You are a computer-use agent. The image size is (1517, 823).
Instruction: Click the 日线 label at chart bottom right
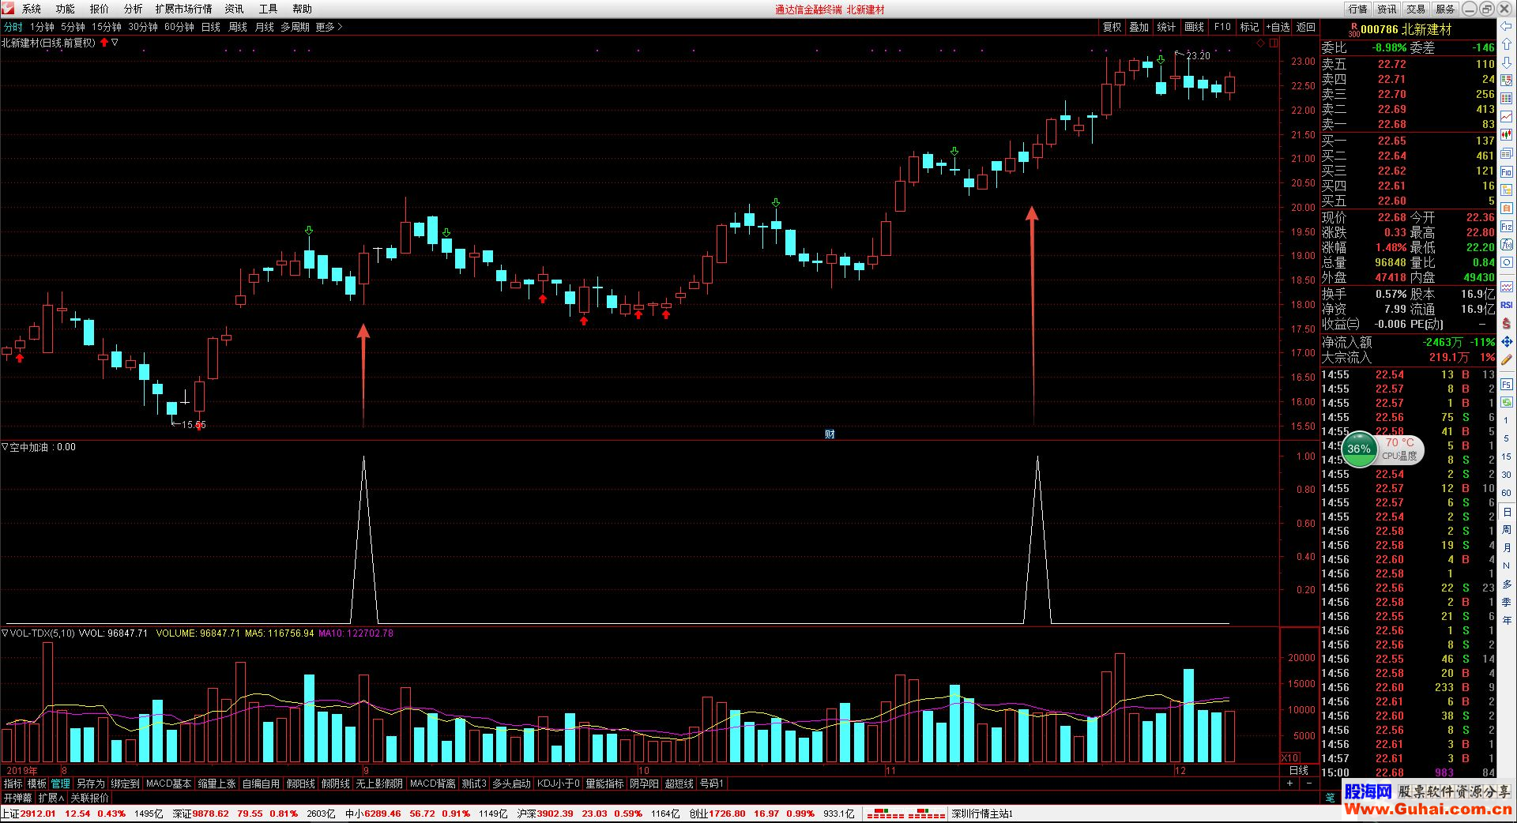coord(1299,770)
